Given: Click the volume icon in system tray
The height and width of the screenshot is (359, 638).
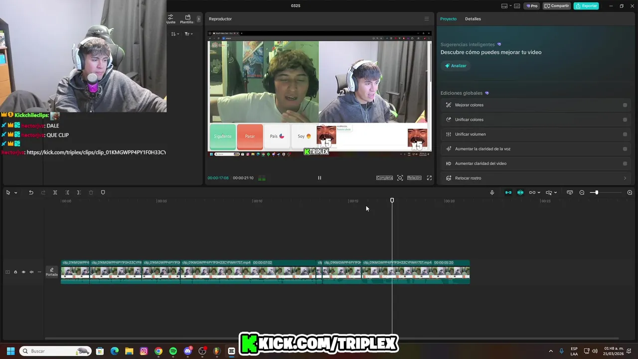Looking at the screenshot, I should [x=595, y=351].
